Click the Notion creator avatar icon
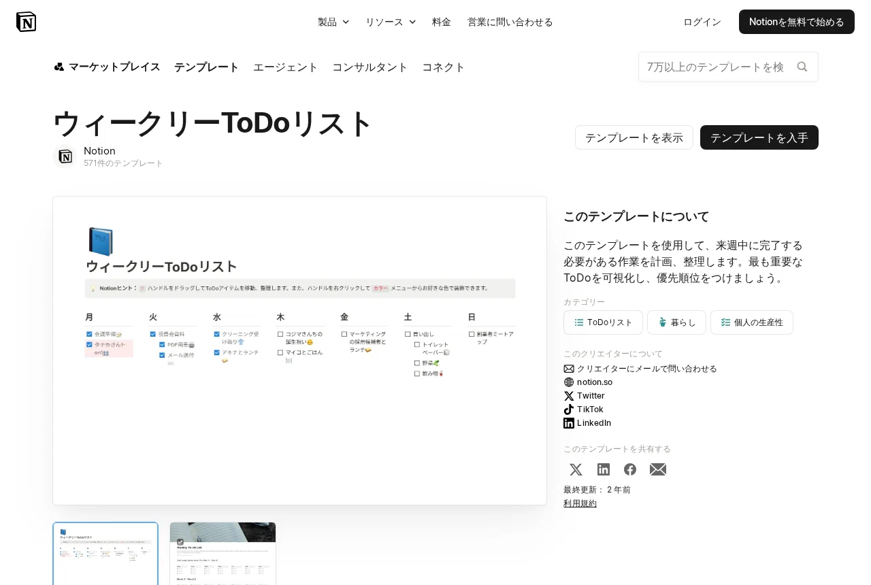 click(65, 156)
